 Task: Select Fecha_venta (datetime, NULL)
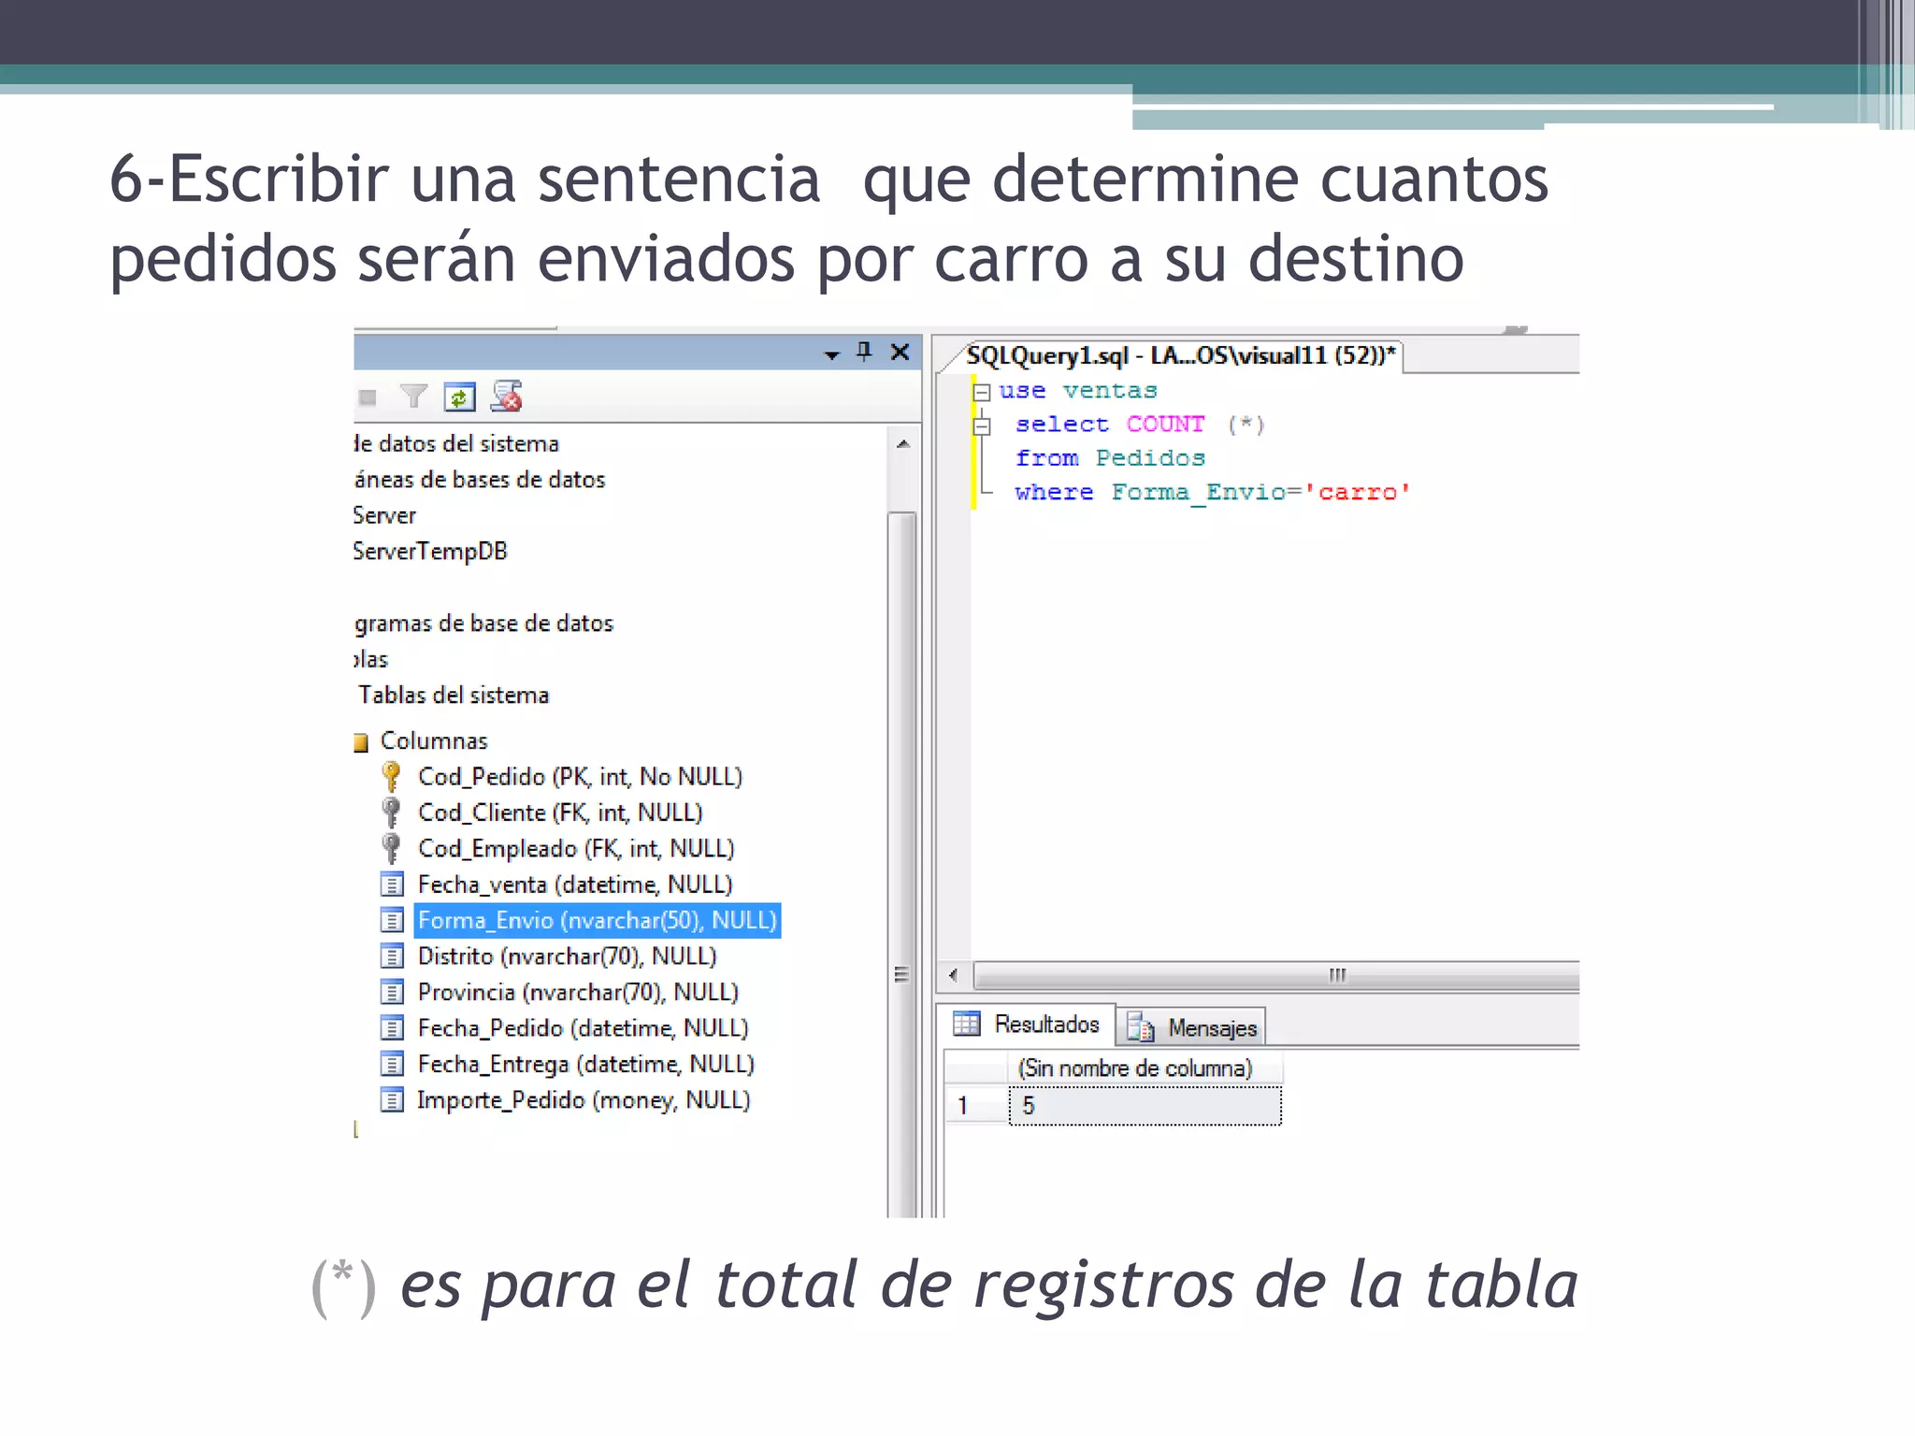pos(575,884)
